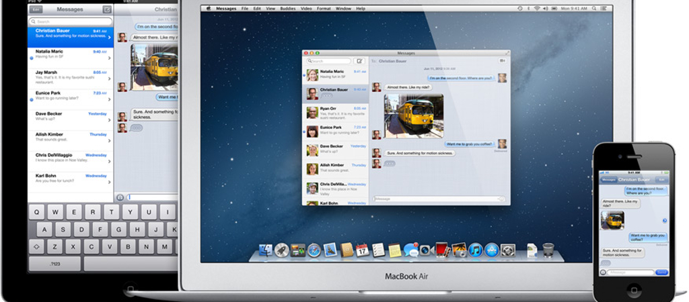The width and height of the screenshot is (689, 302).
Task: Tap the .?123 key on iPad keyboard
Action: point(55,264)
